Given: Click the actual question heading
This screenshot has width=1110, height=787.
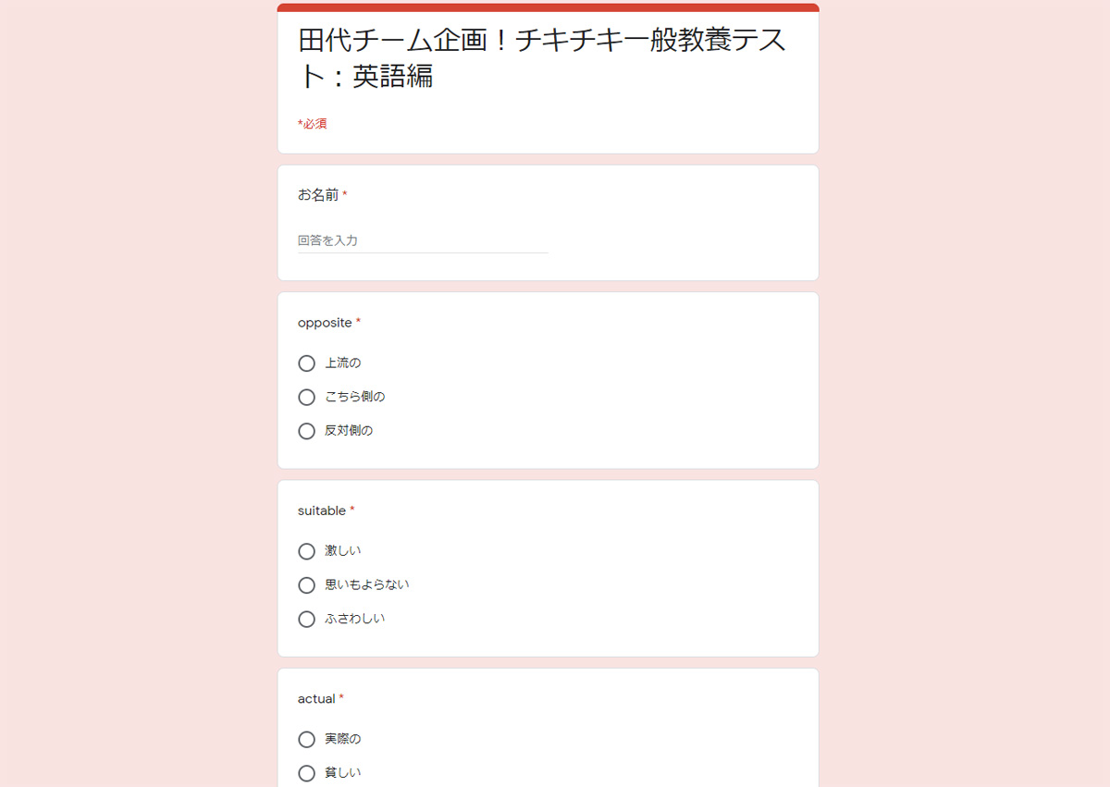Looking at the screenshot, I should (x=316, y=699).
